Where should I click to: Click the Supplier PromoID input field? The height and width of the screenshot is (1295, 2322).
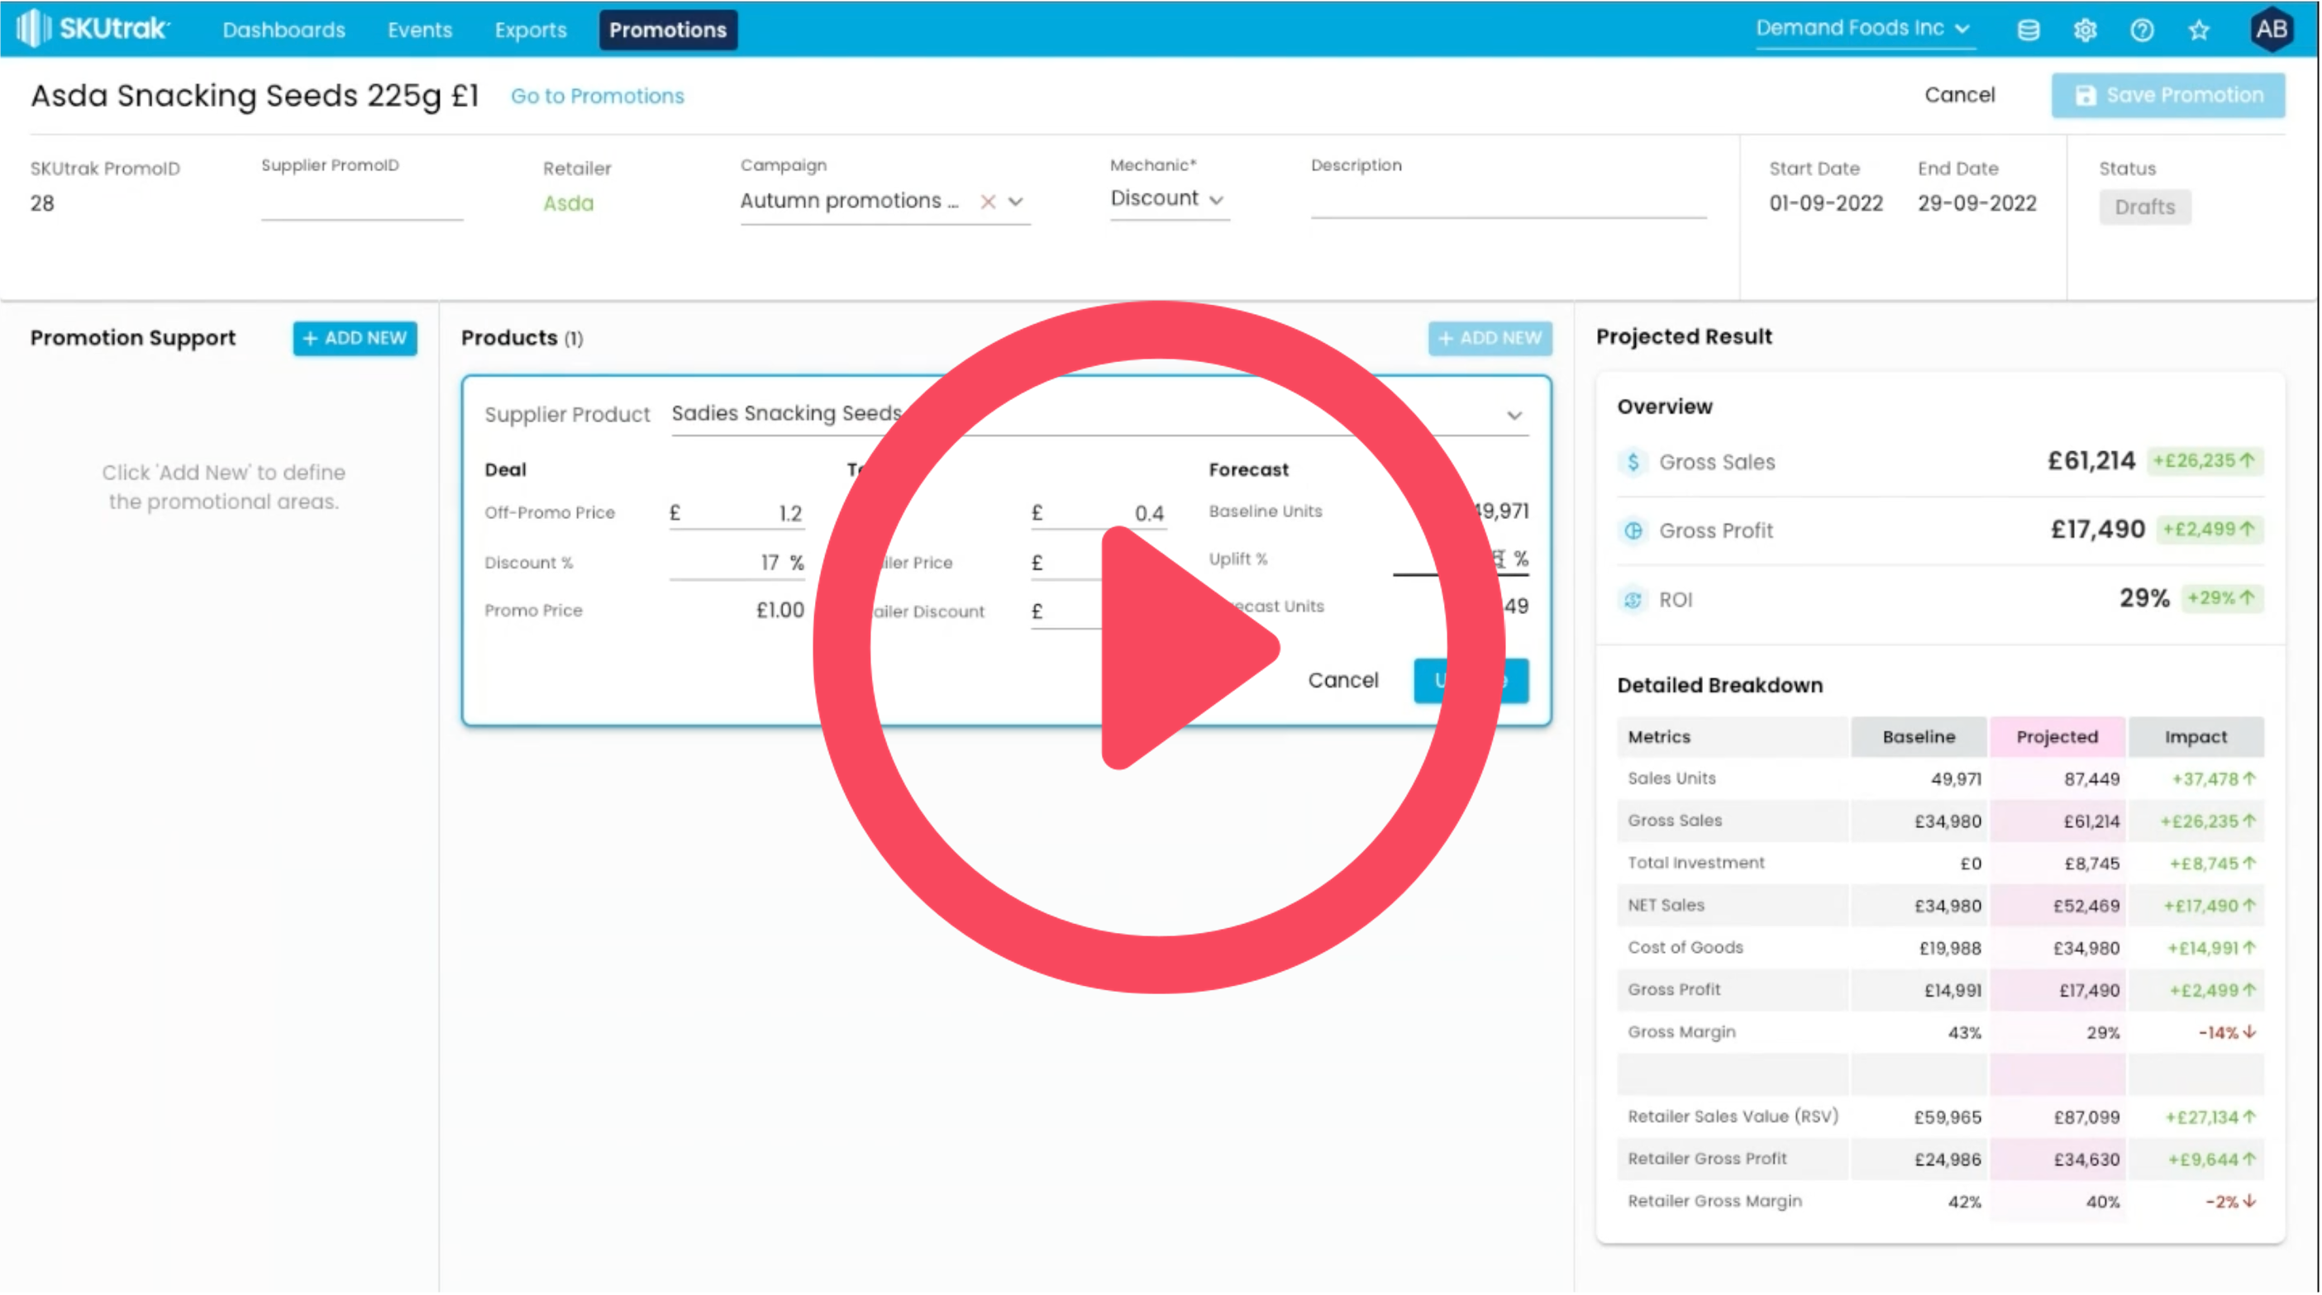(x=361, y=203)
